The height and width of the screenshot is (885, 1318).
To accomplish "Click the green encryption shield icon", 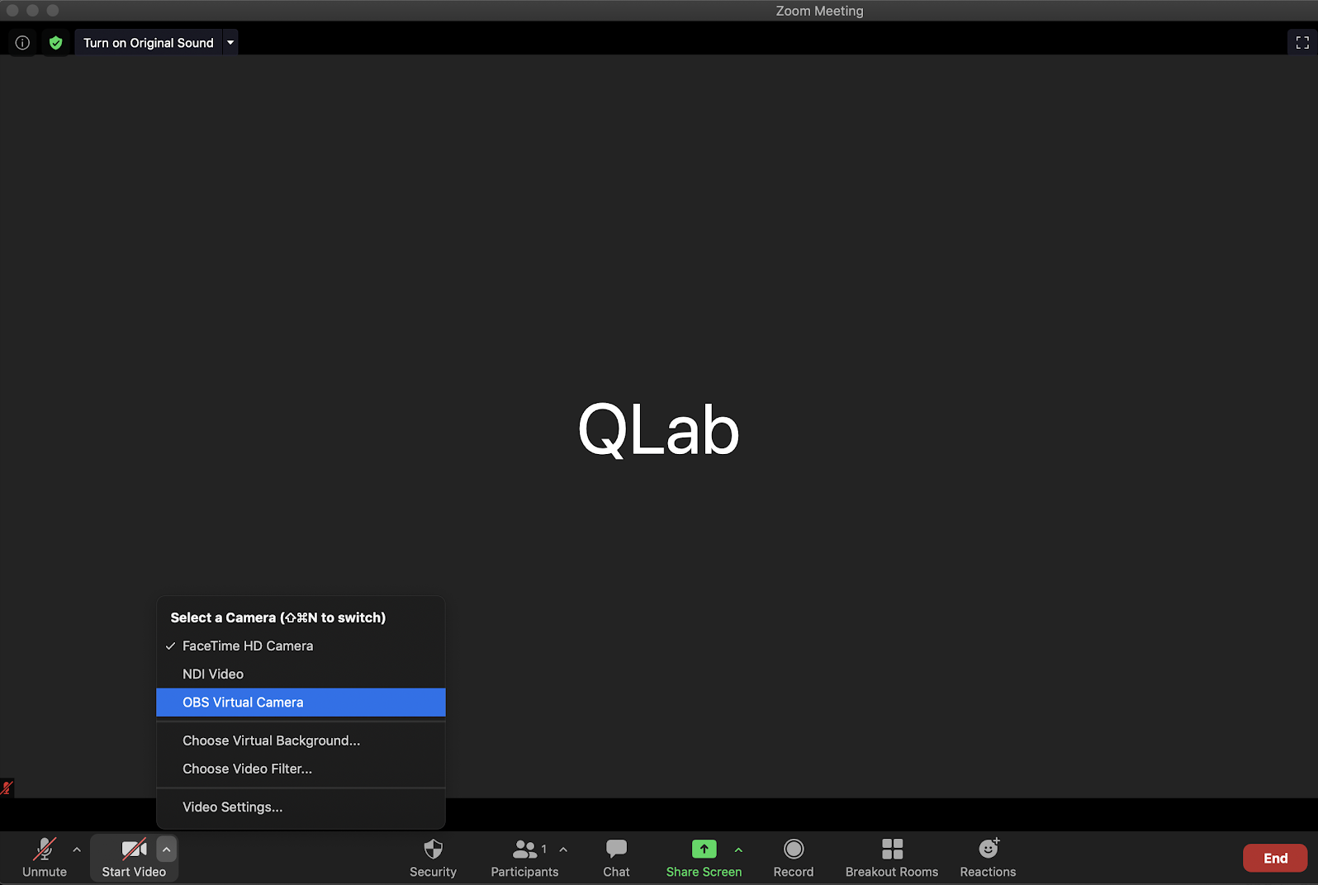I will (x=55, y=43).
